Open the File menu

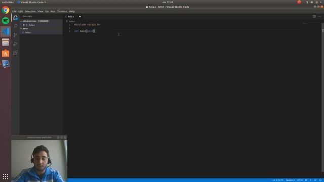click(x=14, y=12)
